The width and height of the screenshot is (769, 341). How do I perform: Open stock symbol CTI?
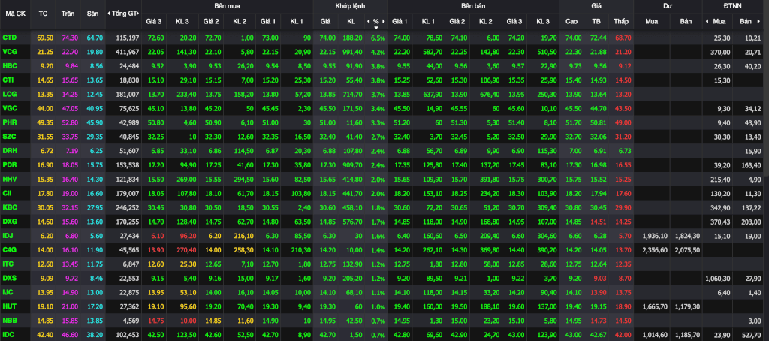tap(8, 80)
